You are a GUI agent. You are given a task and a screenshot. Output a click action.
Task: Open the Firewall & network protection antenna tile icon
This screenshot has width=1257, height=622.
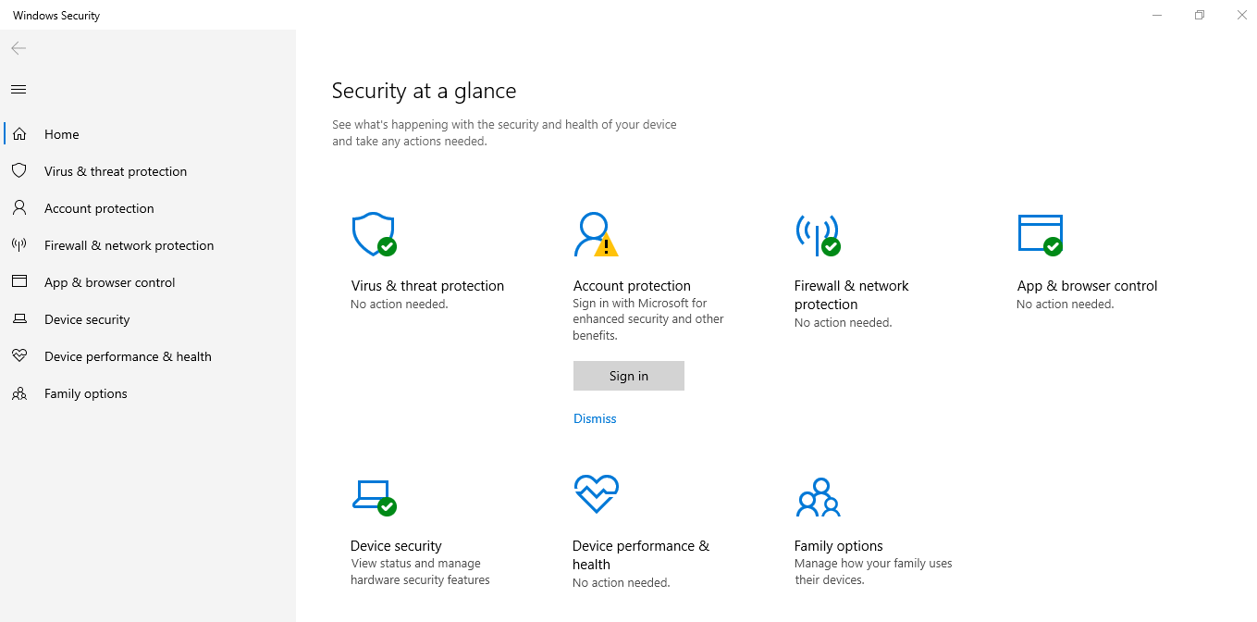click(817, 235)
